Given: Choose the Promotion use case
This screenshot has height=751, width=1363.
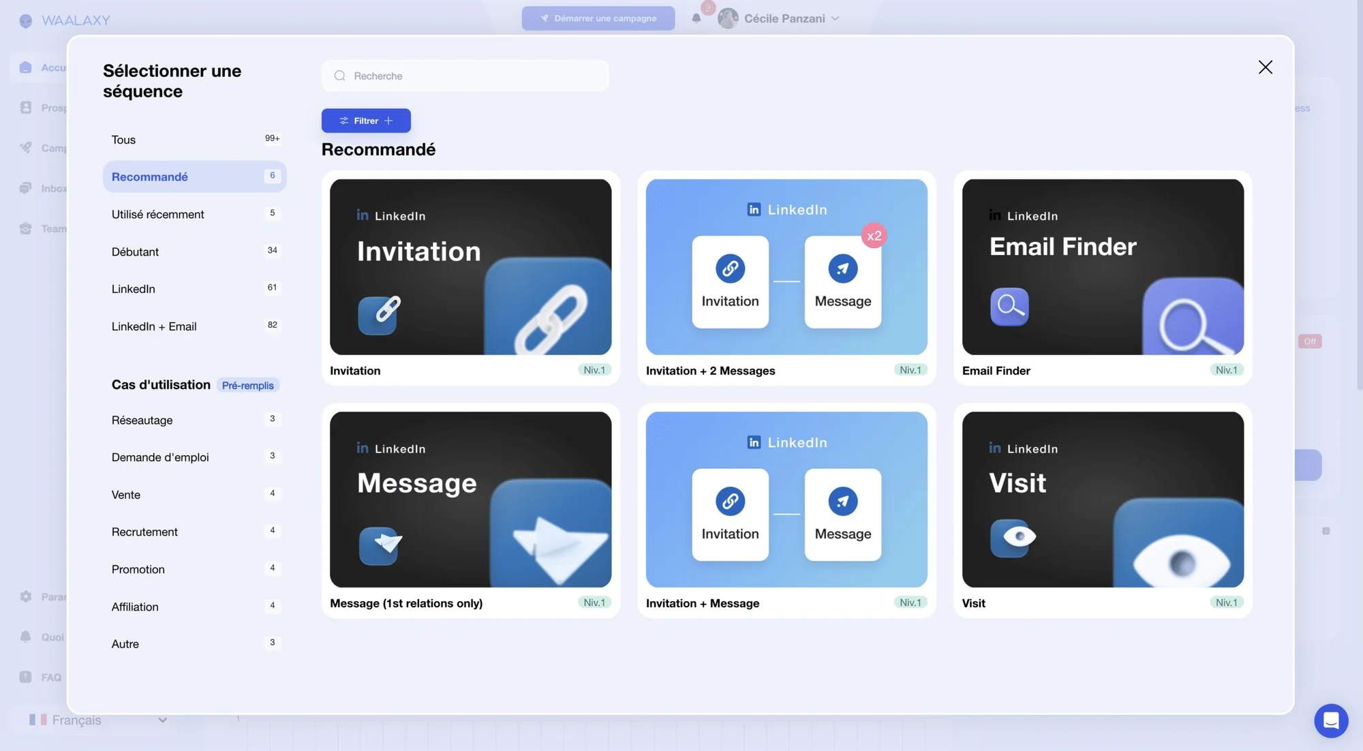Looking at the screenshot, I should click(194, 569).
